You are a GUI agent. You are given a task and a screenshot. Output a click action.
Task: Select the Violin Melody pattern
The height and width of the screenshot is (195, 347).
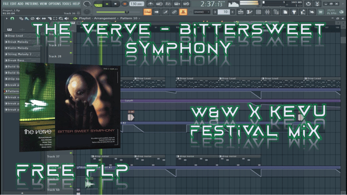(x=22, y=48)
